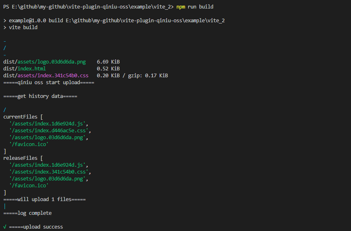Click the 'qiniu oss start upload' line
This screenshot has width=351, height=231.
[49, 83]
